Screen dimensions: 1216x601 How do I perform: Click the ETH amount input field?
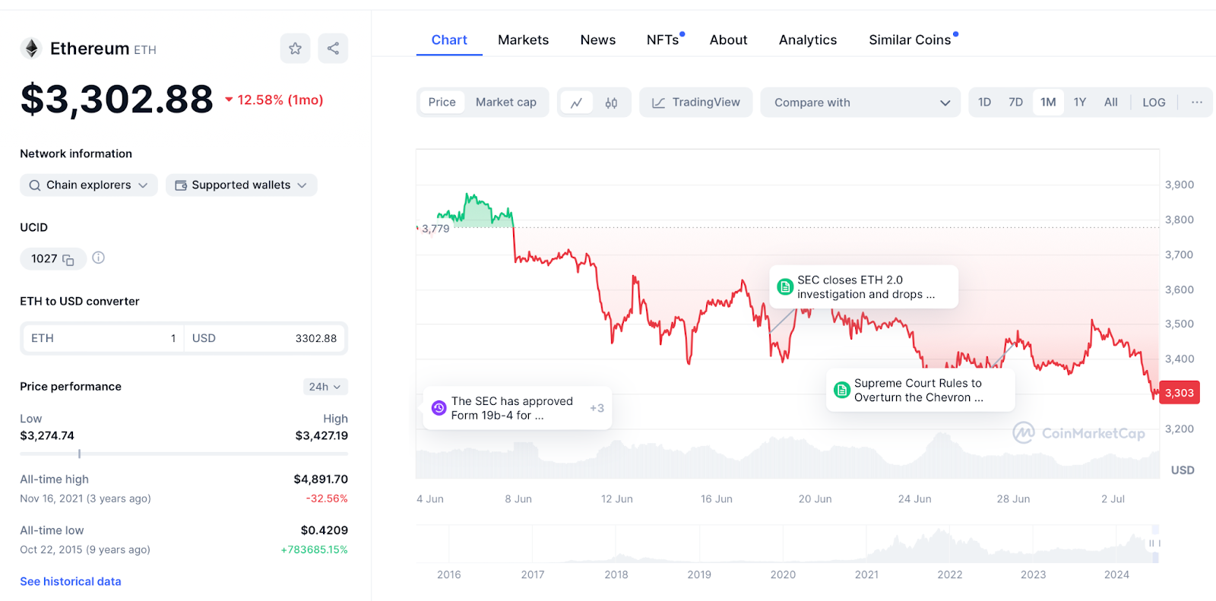[103, 339]
